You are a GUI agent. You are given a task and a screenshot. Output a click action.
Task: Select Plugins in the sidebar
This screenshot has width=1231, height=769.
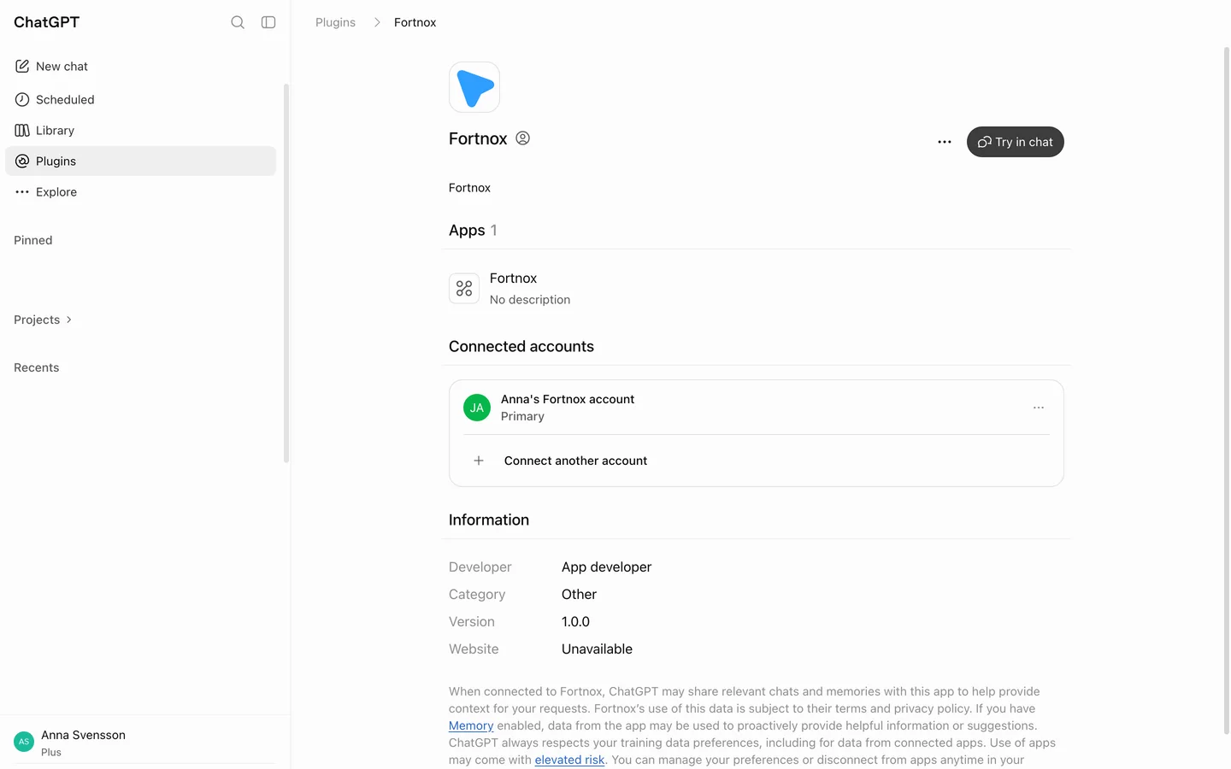point(140,161)
